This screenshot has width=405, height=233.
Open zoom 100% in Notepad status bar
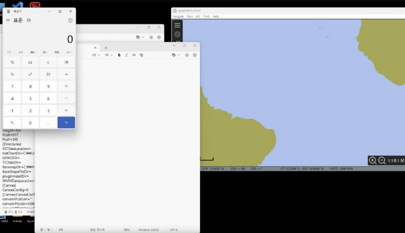(126, 230)
